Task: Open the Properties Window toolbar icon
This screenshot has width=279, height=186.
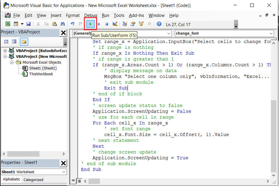Action: (x=133, y=24)
